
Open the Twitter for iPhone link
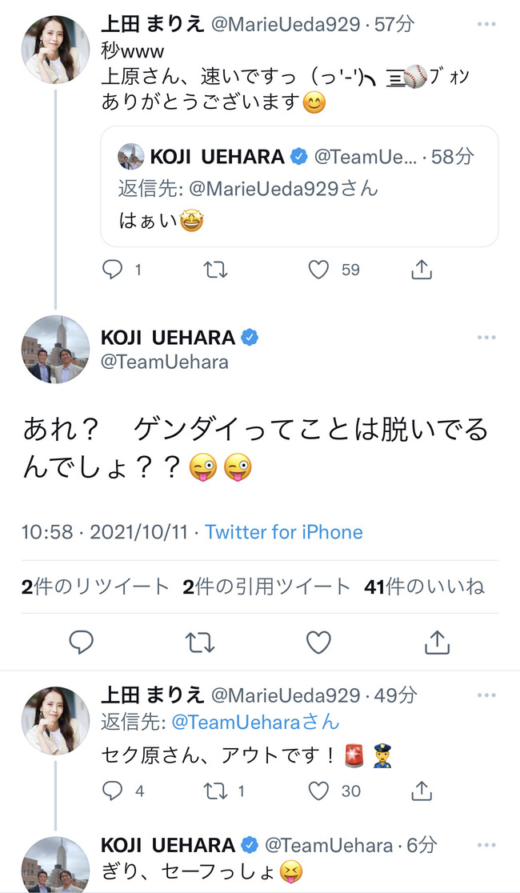(x=284, y=532)
